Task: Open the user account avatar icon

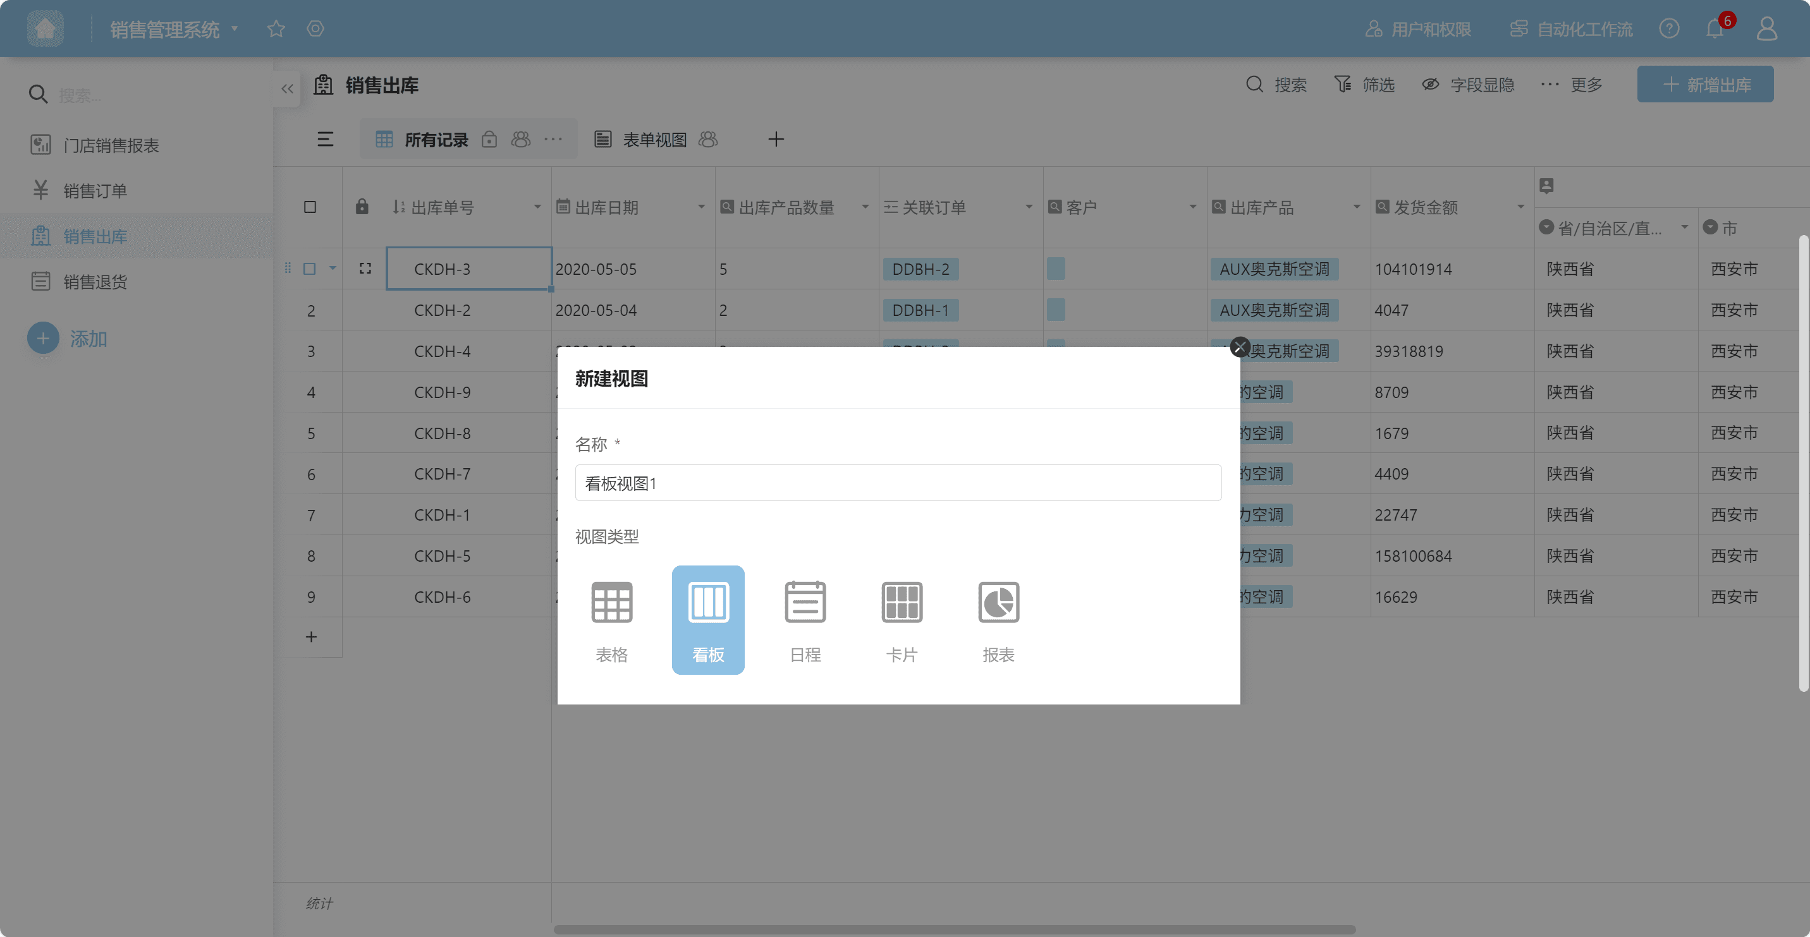Action: point(1766,29)
